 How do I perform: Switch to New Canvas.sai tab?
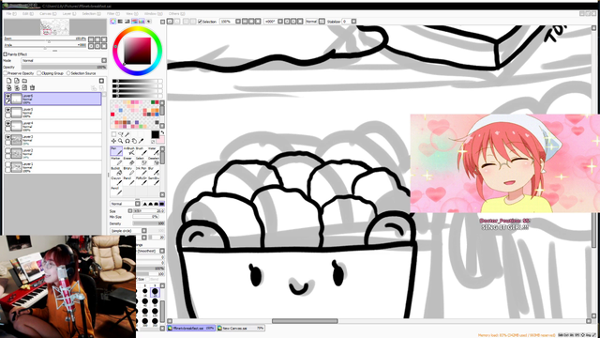pyautogui.click(x=241, y=329)
